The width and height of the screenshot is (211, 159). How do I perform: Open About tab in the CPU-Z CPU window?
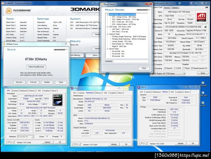pos(54,91)
